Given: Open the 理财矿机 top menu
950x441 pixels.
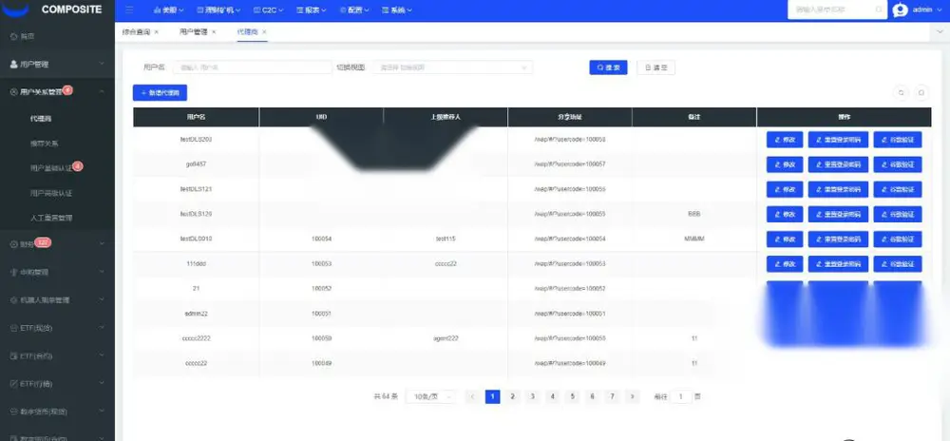Looking at the screenshot, I should coord(218,10).
